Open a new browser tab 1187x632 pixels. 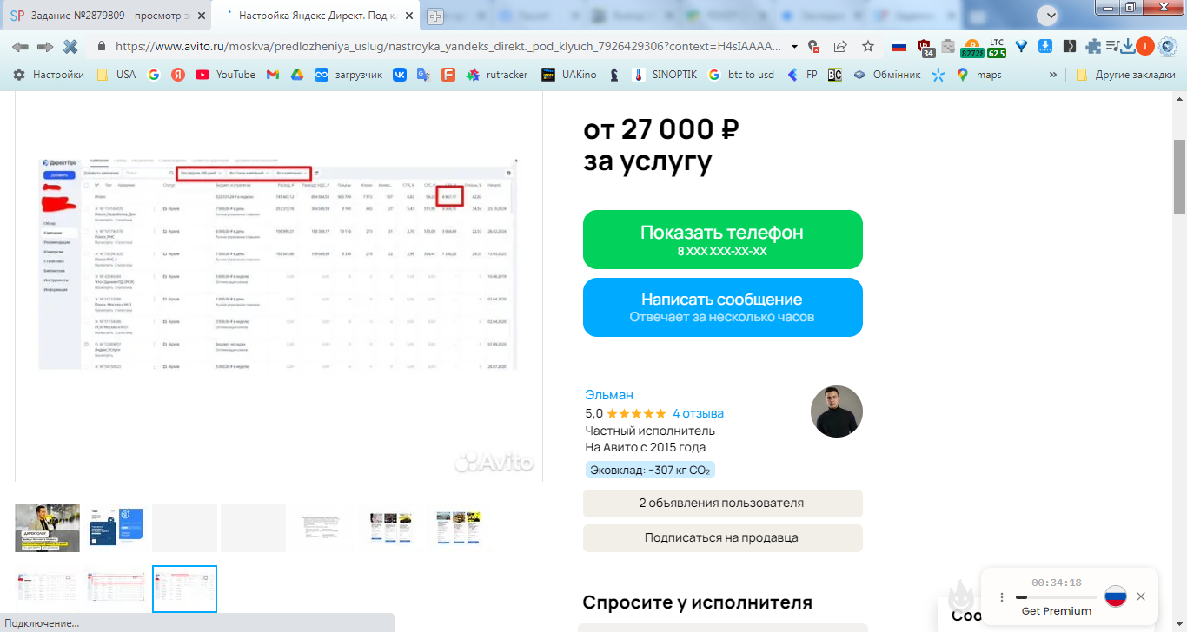click(434, 16)
